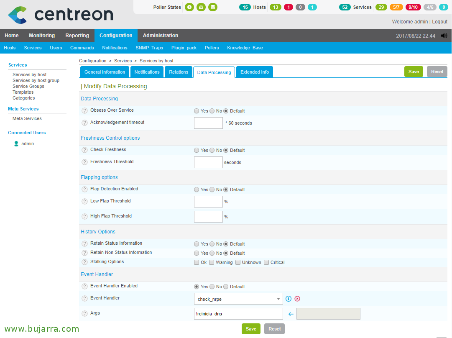Open help icon for Obsess Over Service

tap(84, 111)
